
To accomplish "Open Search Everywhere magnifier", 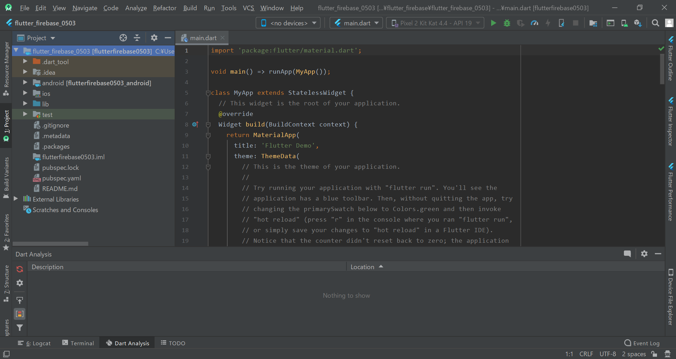I will 655,23.
